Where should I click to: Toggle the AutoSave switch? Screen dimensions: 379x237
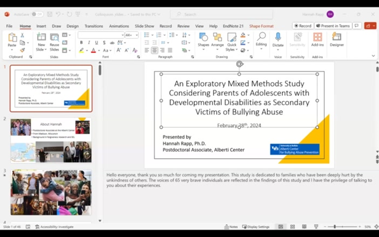pos(37,14)
